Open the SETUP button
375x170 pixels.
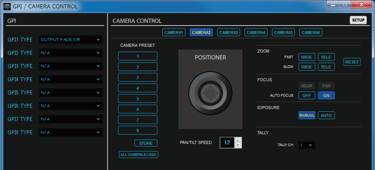pos(358,20)
